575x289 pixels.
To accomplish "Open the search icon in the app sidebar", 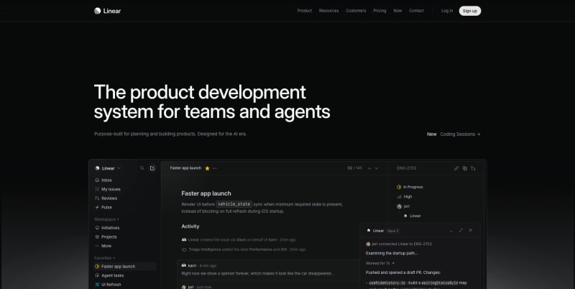I will point(142,168).
